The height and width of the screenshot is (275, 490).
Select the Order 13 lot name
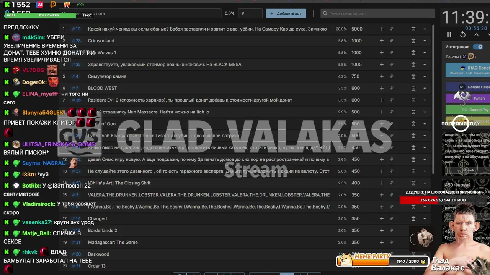(96, 266)
